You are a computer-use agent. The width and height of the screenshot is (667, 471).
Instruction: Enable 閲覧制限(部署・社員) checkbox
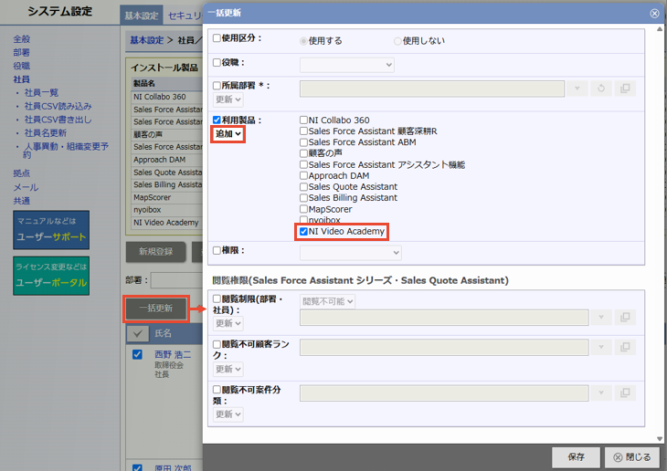[217, 298]
